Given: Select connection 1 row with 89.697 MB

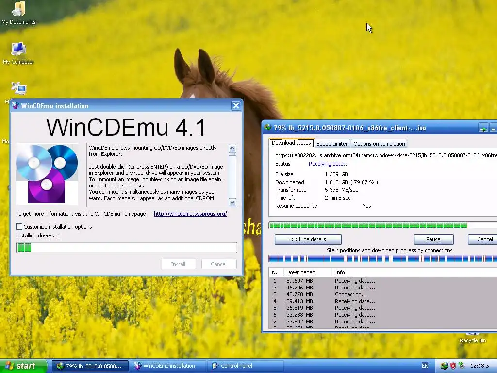Looking at the screenshot, I should coord(383,281).
